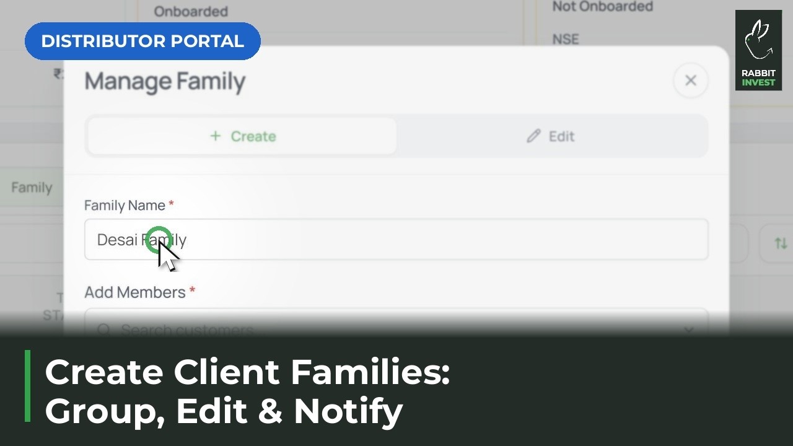Select the Family tab in background page
Screen dimensions: 793x446
(x=31, y=188)
